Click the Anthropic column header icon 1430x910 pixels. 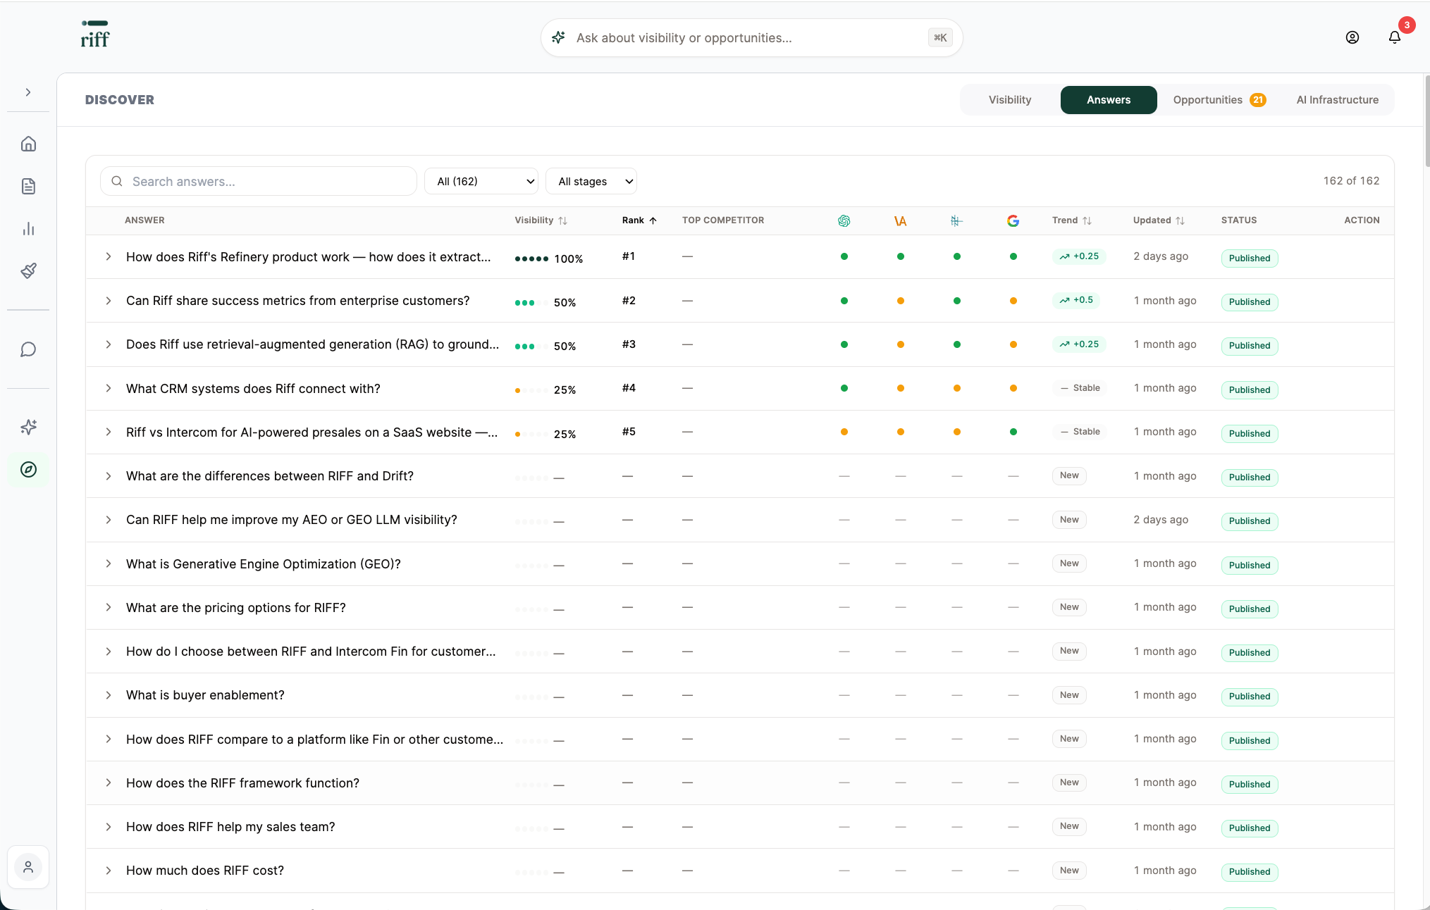[x=900, y=220]
